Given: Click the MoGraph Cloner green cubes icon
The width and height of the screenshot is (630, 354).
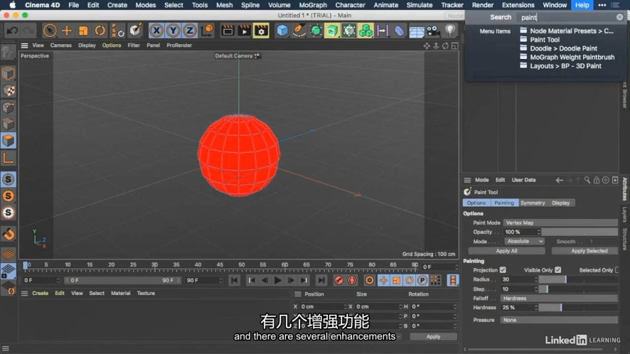Looking at the screenshot, I should pos(365,31).
